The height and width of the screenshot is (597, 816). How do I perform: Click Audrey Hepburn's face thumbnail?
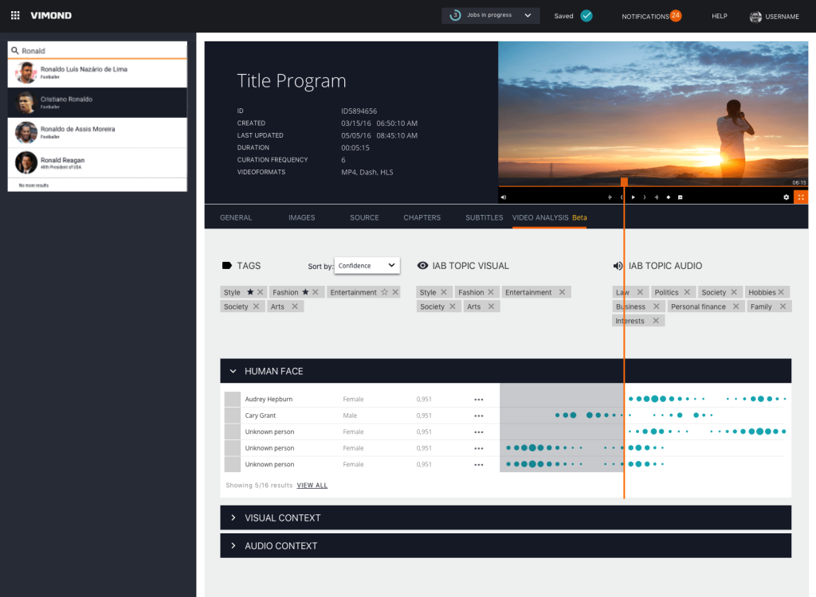coord(232,399)
